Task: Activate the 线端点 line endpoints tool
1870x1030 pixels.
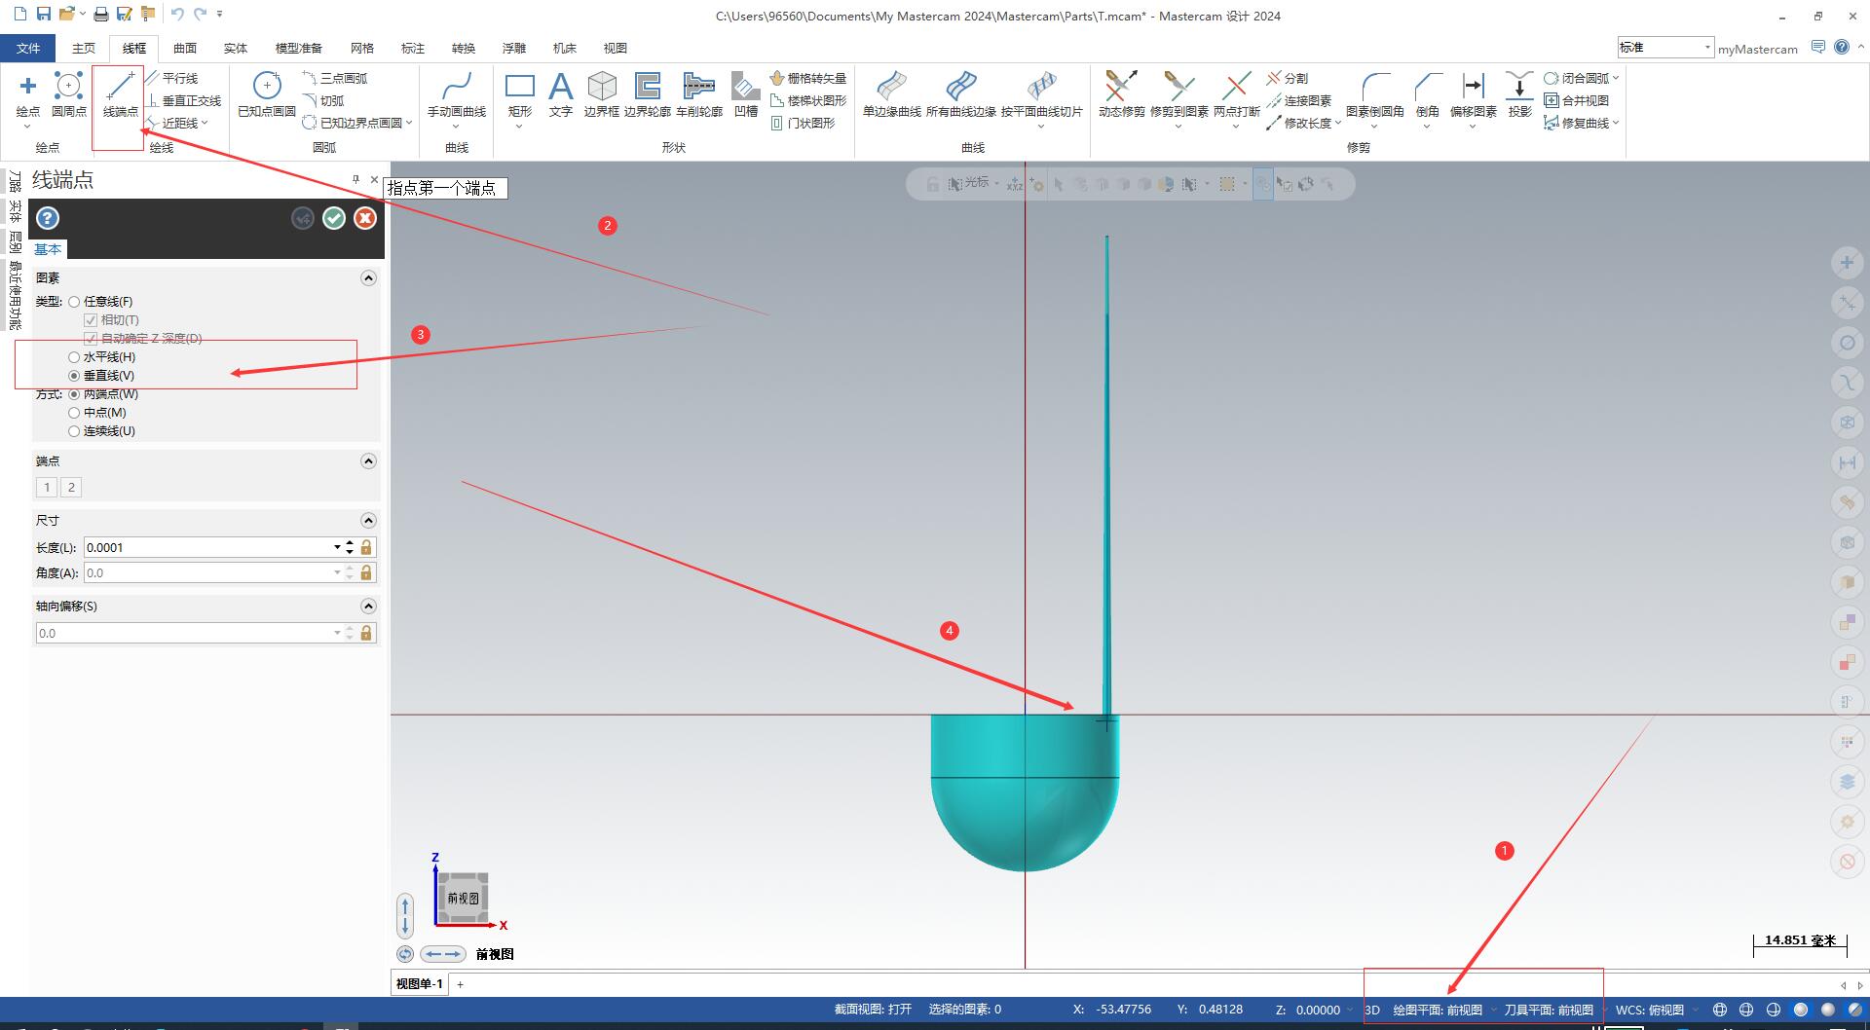Action: (120, 95)
